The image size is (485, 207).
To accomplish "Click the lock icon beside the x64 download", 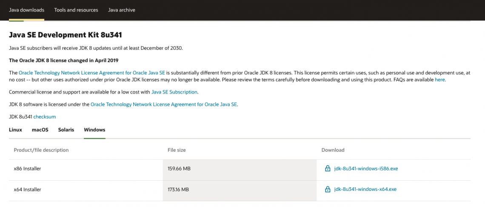I will coord(328,189).
